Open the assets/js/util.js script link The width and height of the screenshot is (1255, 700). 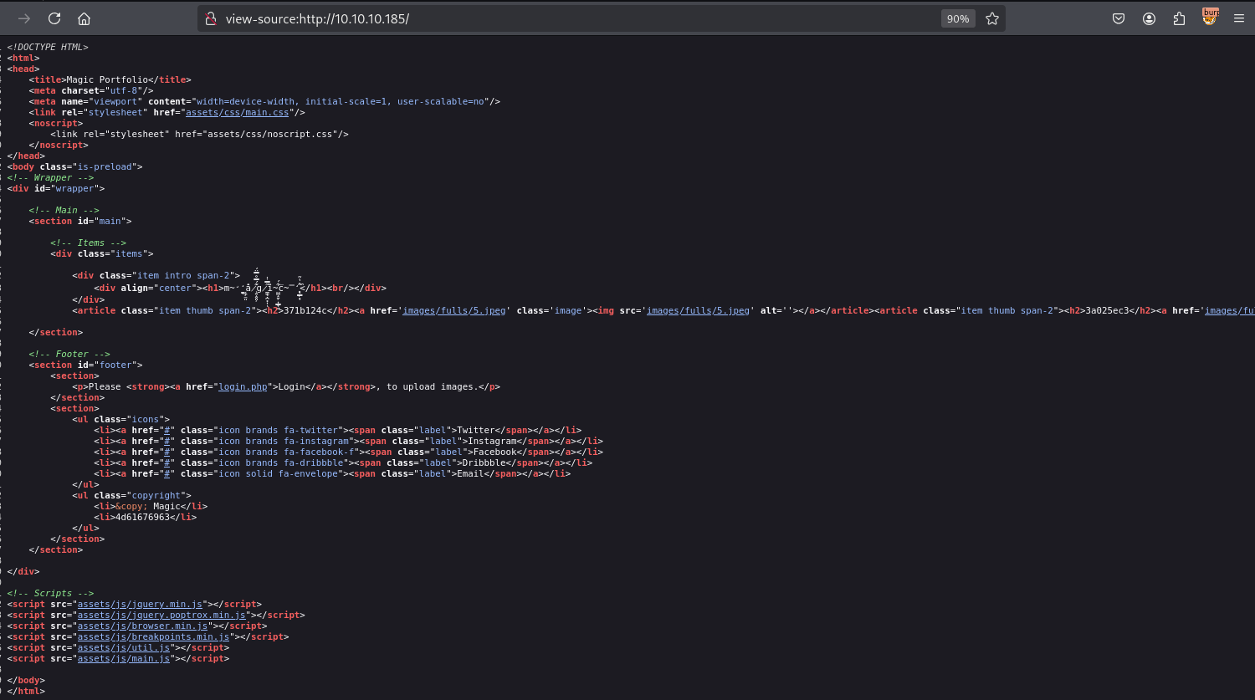124,647
